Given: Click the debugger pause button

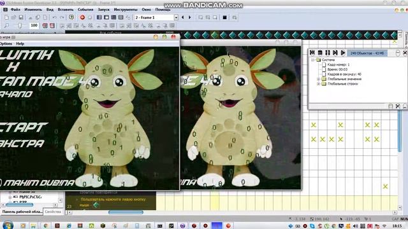Looking at the screenshot, I should [328, 53].
